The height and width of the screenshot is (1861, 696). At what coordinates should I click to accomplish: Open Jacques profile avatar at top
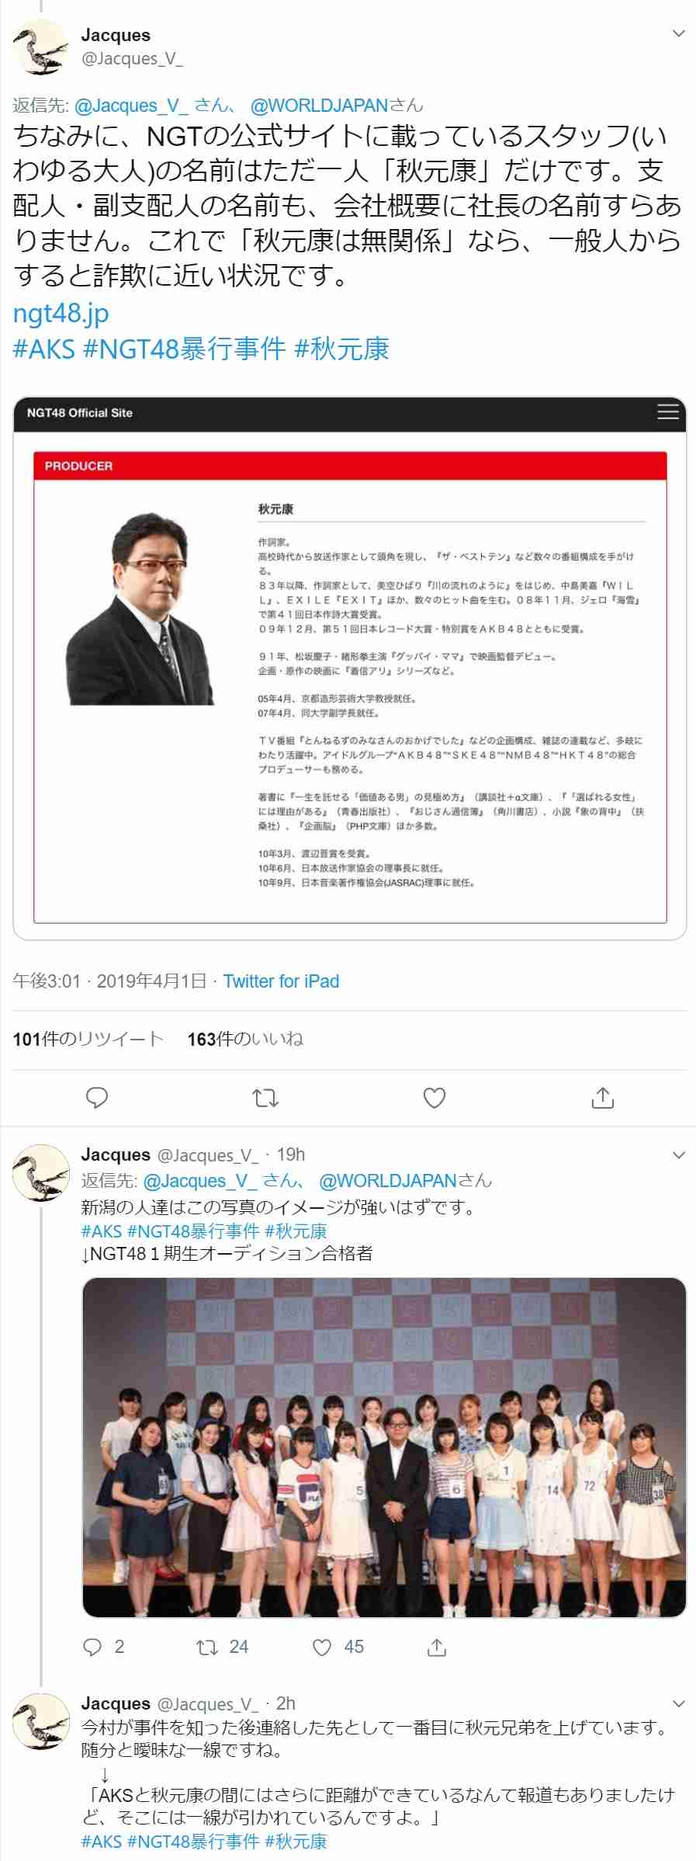pyautogui.click(x=42, y=47)
